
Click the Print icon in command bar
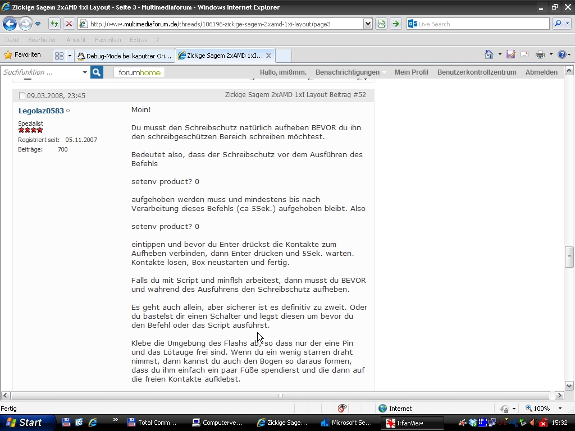(540, 54)
